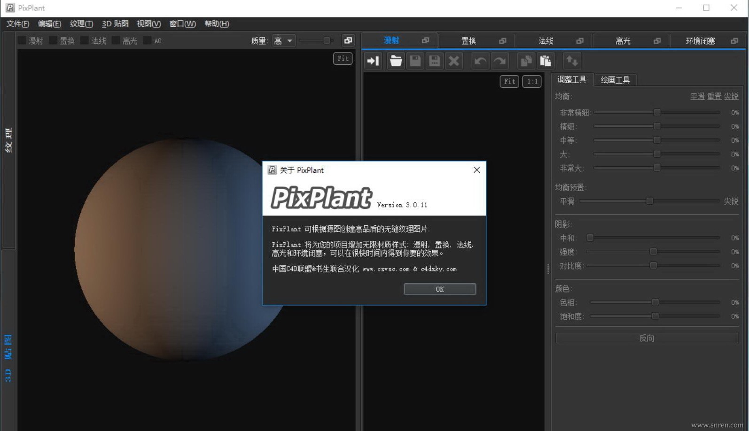The height and width of the screenshot is (431, 749).
Task: Open a texture file with the folder icon
Action: (x=396, y=61)
